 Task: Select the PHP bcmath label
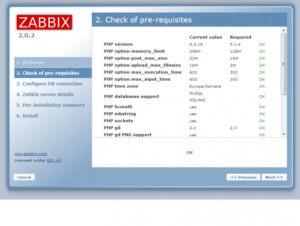click(x=118, y=107)
